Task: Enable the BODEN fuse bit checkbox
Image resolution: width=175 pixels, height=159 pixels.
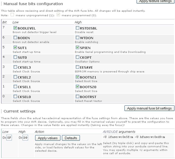Action: (x=15, y=37)
